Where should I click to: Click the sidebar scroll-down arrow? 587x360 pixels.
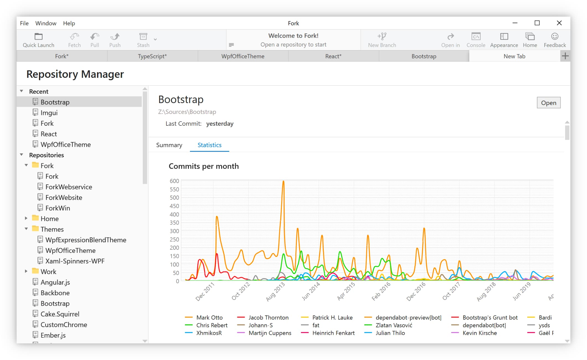click(x=145, y=341)
